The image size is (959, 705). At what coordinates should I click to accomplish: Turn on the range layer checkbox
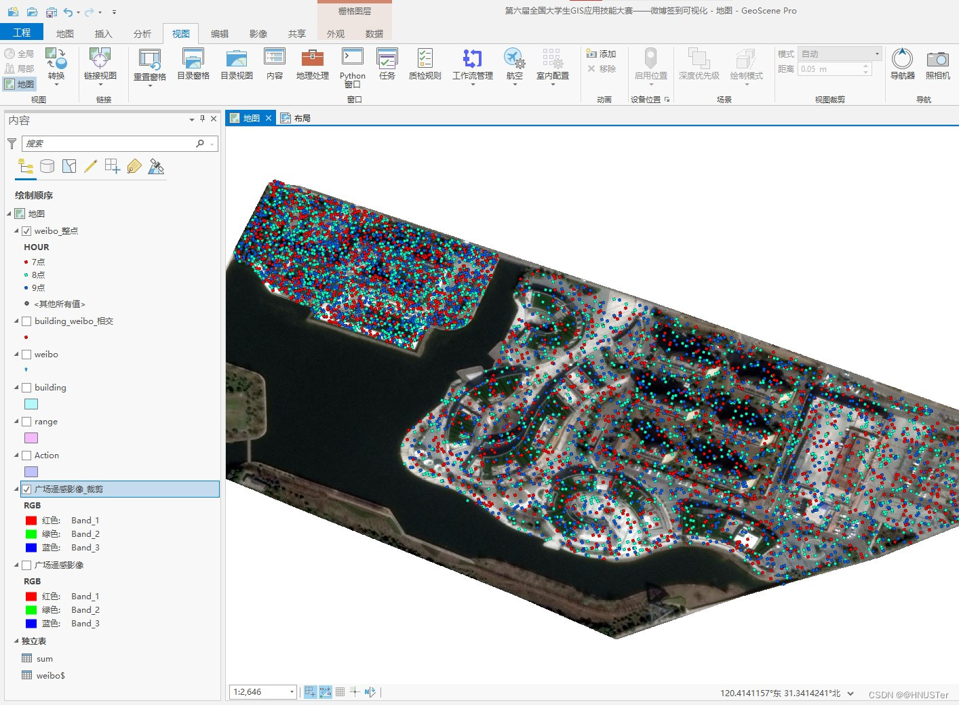click(x=26, y=422)
